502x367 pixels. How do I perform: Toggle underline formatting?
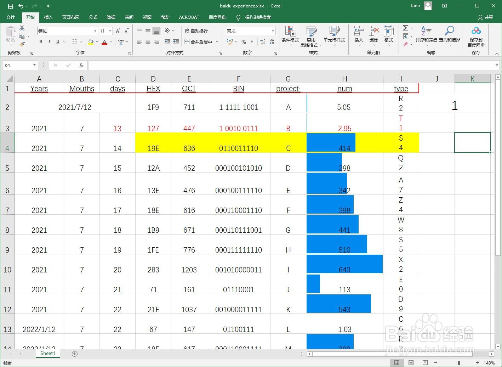[58, 42]
